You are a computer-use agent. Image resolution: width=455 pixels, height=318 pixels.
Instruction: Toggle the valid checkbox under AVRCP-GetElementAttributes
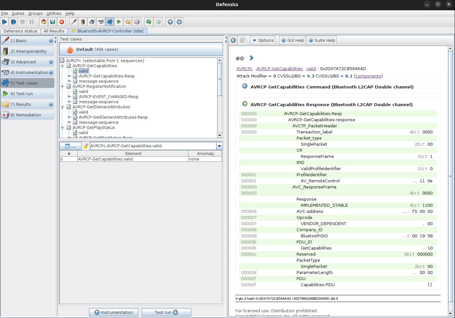[x=75, y=112]
